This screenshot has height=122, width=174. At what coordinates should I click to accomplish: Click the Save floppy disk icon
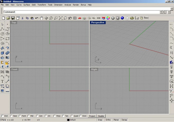13,18
